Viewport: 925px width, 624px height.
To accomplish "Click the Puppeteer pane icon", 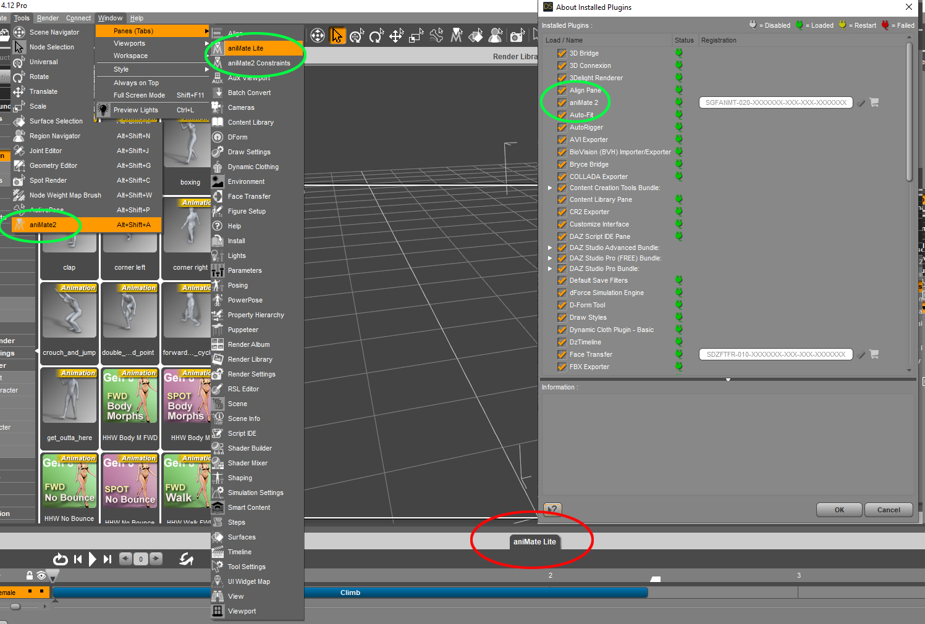I will point(218,330).
